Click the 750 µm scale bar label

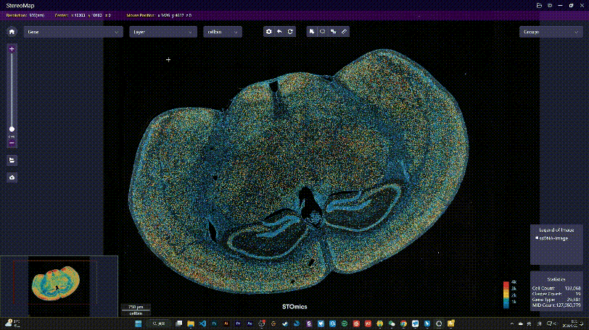[x=136, y=307]
